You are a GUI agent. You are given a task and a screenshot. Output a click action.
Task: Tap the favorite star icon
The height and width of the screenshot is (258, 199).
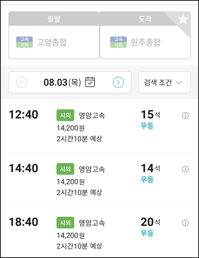coord(183,19)
